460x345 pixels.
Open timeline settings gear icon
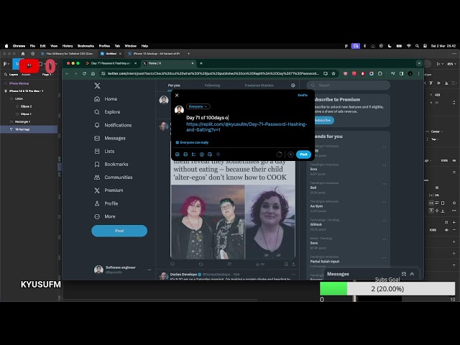click(x=293, y=86)
